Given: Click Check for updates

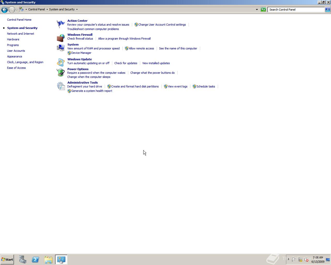Looking at the screenshot, I should 126,63.
